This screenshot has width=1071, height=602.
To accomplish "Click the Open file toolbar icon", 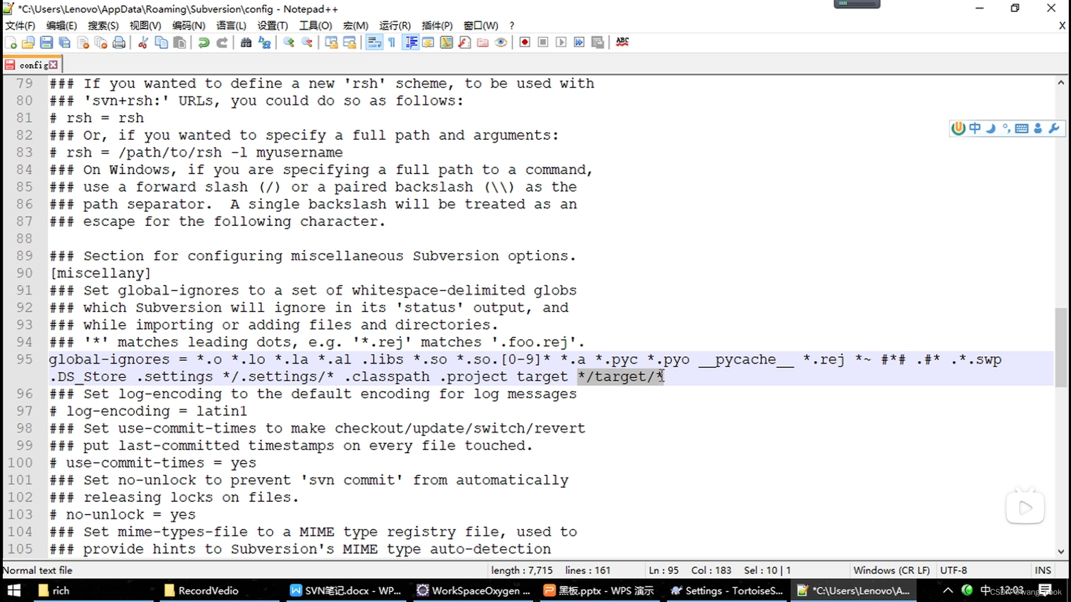I will (x=28, y=42).
